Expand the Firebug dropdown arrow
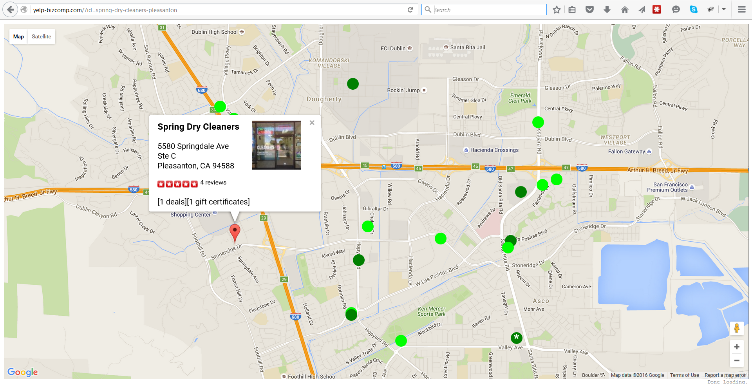Image resolution: width=752 pixels, height=387 pixels. [x=724, y=9]
